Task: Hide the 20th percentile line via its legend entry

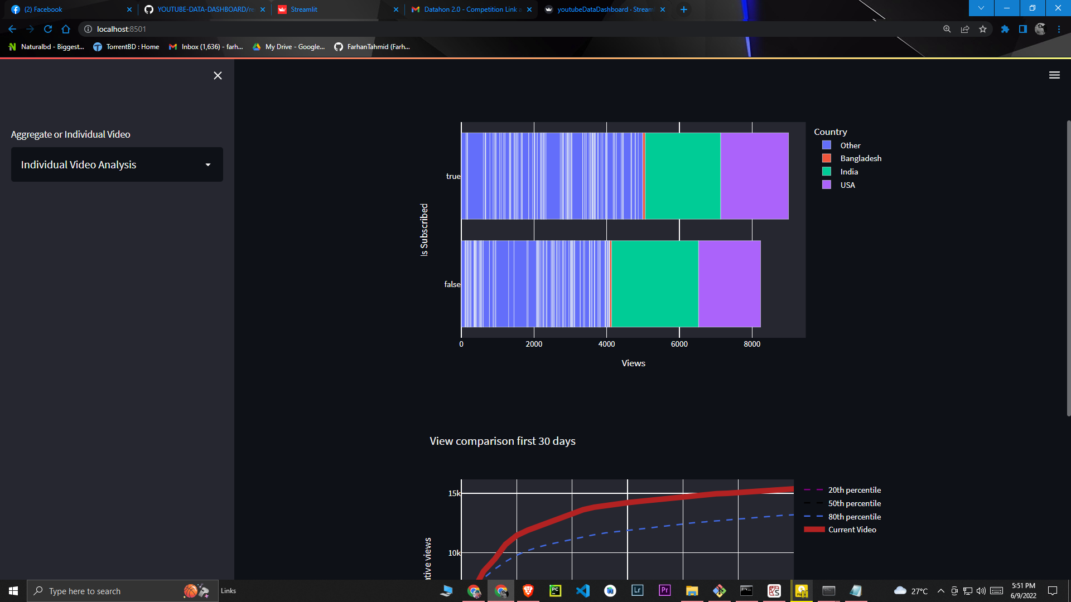Action: pyautogui.click(x=855, y=490)
